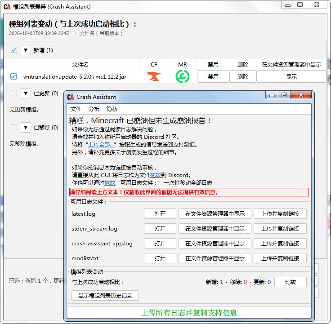The image size is (331, 324).
Task: Click the CA logo in Crash Assistant title bar
Action: click(x=71, y=97)
